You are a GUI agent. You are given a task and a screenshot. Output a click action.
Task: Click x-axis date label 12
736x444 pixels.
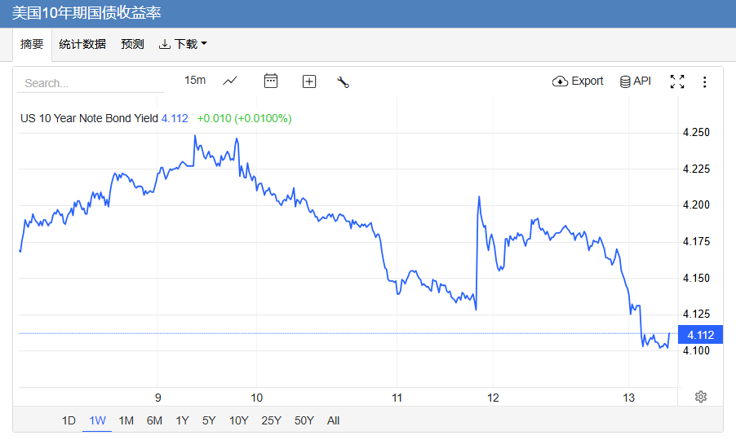(x=493, y=398)
